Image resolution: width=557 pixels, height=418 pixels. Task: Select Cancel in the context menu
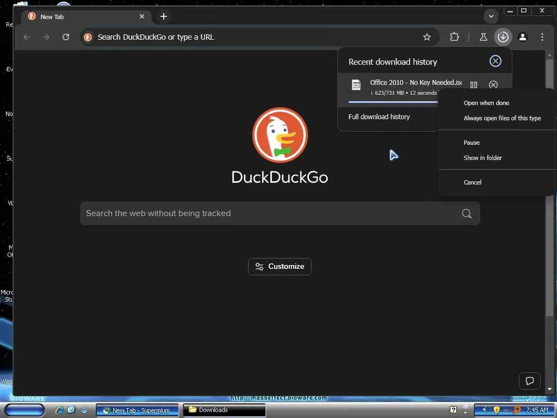[x=473, y=182]
